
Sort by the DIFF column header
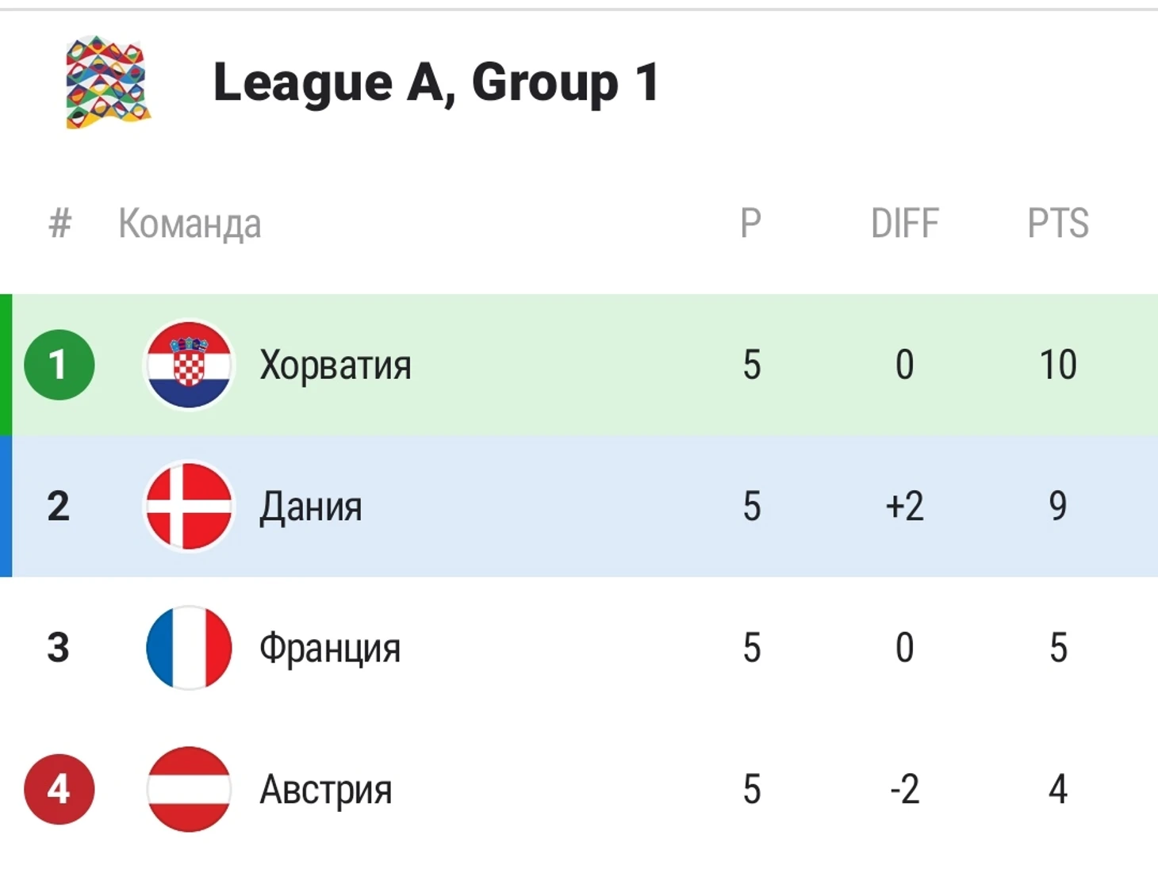pyautogui.click(x=905, y=224)
